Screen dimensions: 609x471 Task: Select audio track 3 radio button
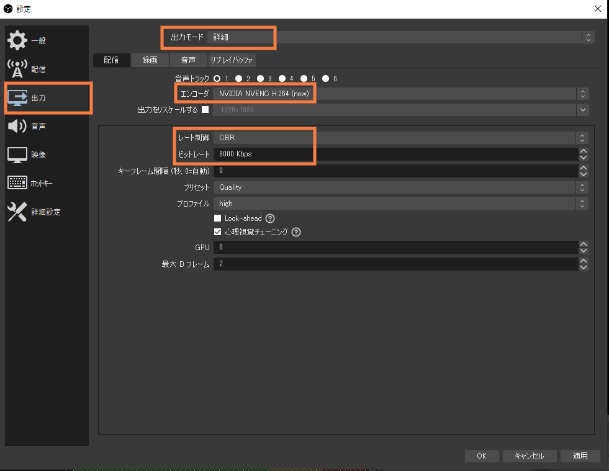pos(260,78)
